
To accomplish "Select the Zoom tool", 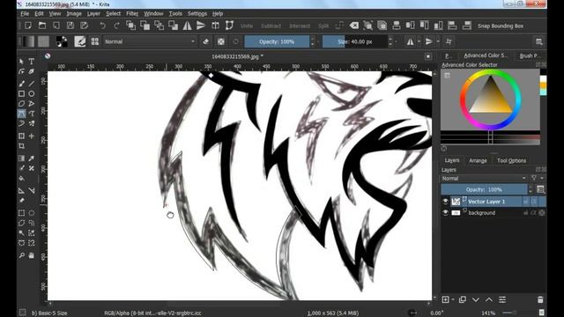I will point(21,255).
